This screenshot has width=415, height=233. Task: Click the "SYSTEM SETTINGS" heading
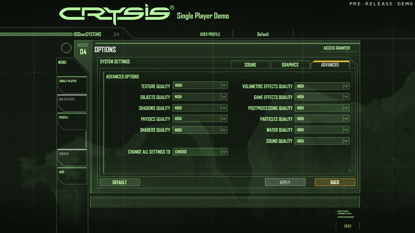point(115,61)
